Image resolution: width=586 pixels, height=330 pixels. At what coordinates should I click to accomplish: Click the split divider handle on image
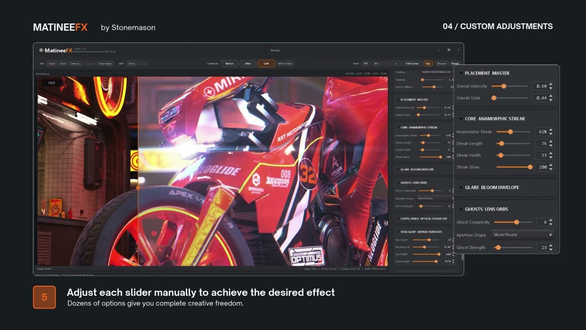pyautogui.click(x=138, y=187)
